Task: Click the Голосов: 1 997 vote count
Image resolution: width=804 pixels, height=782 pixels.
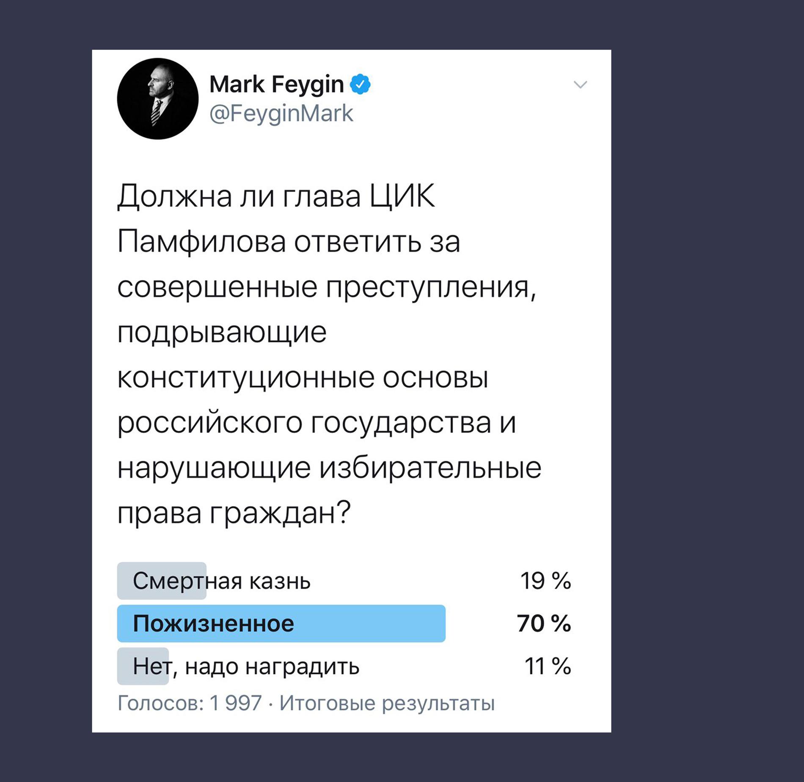Action: pyautogui.click(x=190, y=703)
